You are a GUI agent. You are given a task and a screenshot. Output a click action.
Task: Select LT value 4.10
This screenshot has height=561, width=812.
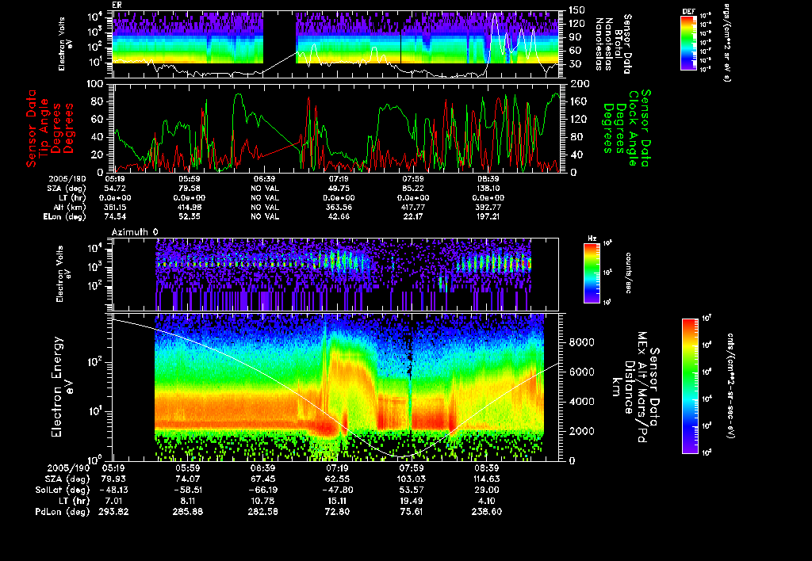point(486,501)
